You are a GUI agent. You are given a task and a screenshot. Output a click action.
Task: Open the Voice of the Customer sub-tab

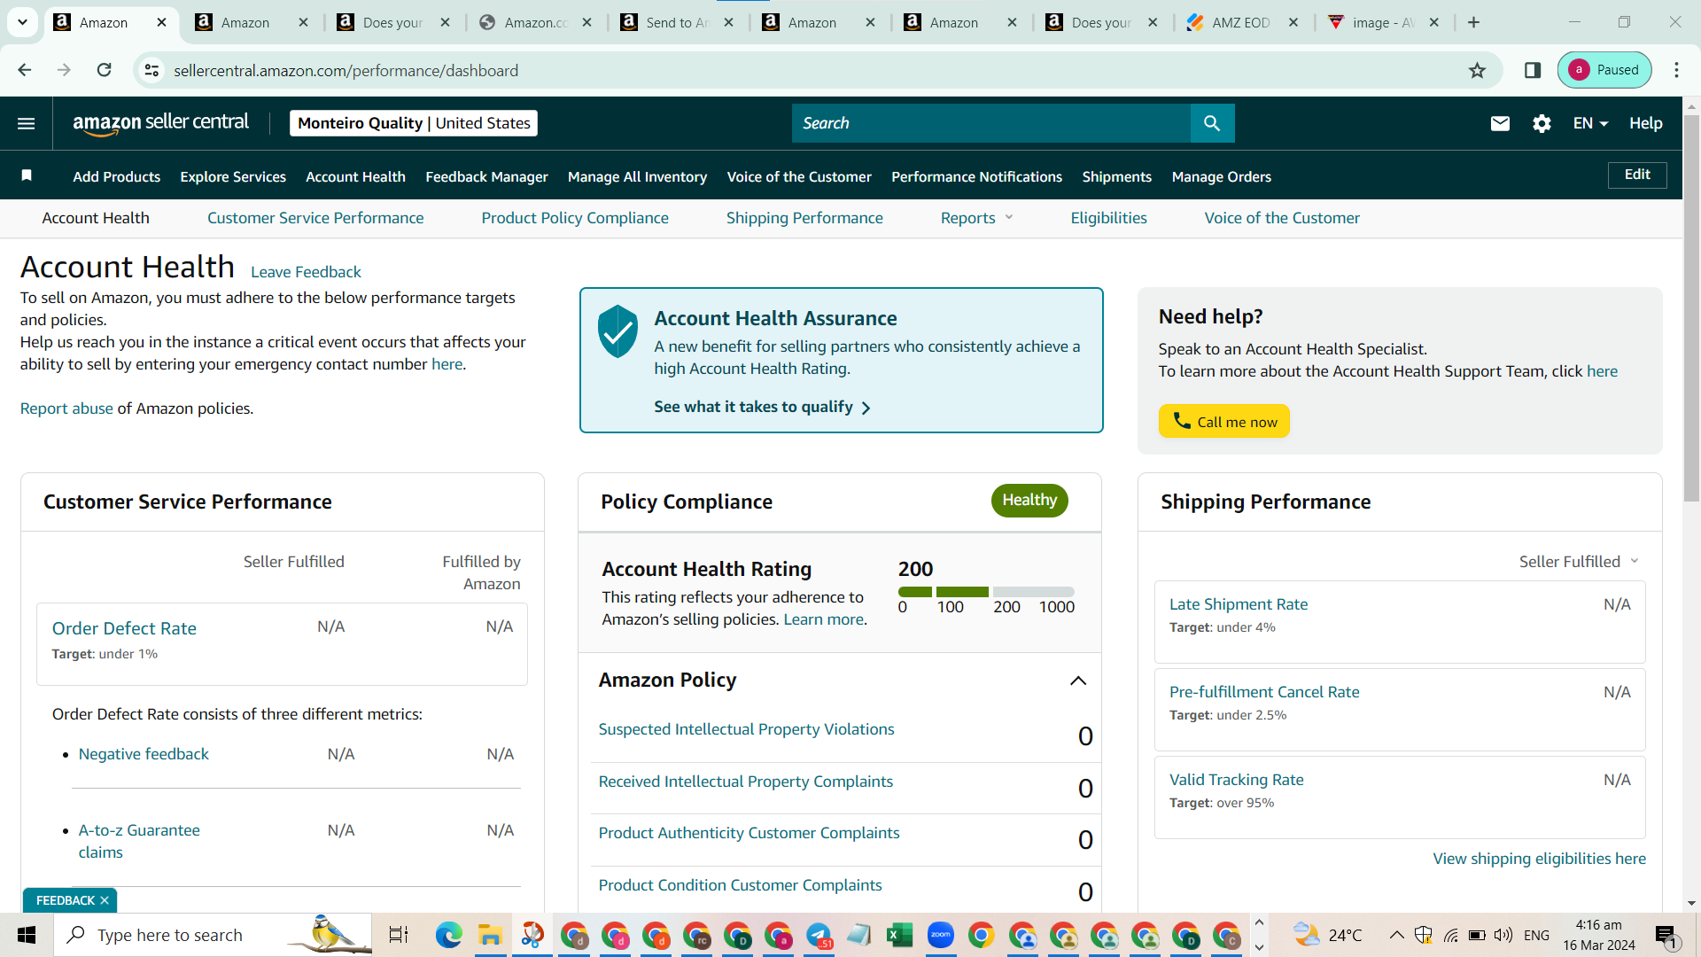coord(1282,218)
